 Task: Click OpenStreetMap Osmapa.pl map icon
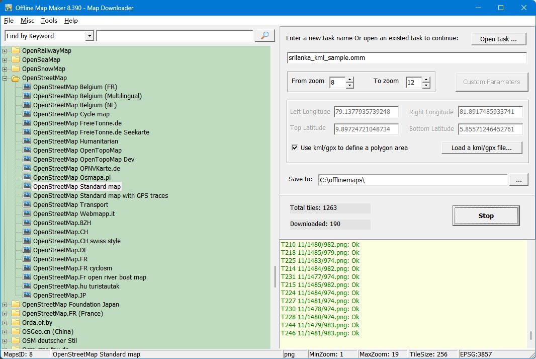(27, 177)
